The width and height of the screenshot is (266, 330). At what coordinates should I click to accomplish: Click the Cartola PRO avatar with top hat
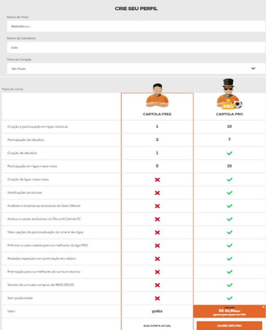(x=230, y=94)
